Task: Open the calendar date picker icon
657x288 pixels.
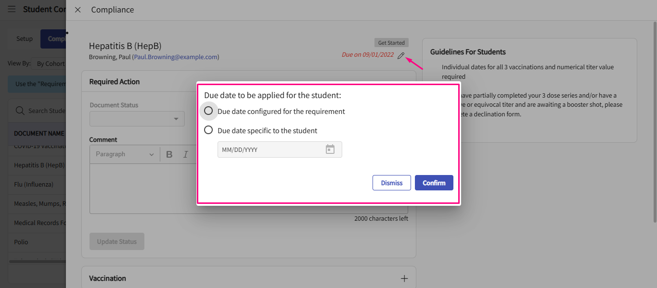Action: click(330, 150)
